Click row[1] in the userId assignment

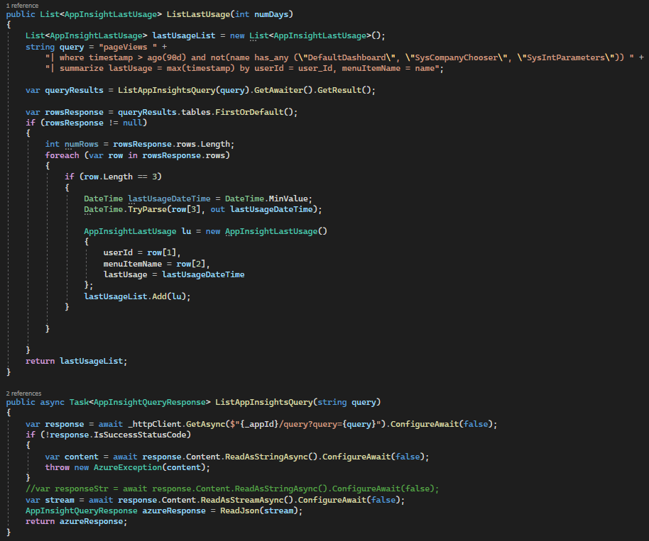tap(162, 253)
